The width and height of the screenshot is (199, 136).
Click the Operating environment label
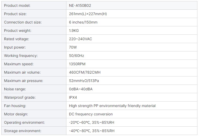(24, 122)
